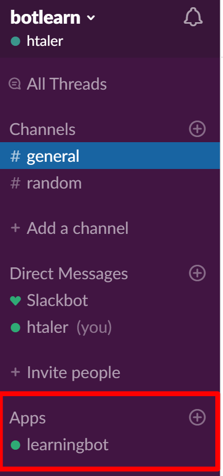Screen dimensions: 223x476
Task: Click the All Threads speech bubble icon
Action: tap(15, 84)
